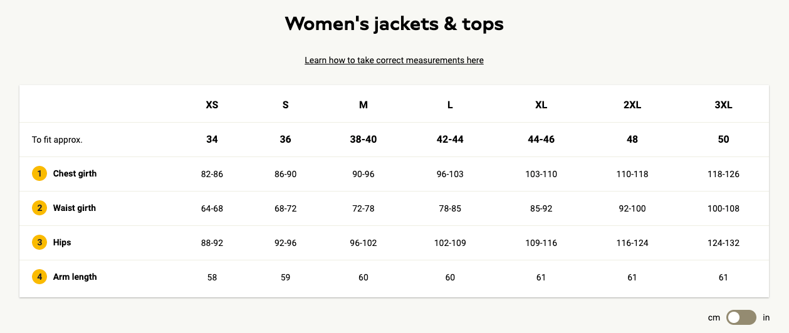Click the XS size column header

coord(212,105)
